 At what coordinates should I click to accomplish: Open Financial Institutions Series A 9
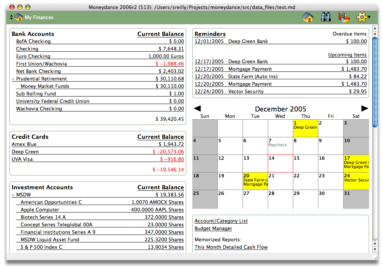click(58, 232)
